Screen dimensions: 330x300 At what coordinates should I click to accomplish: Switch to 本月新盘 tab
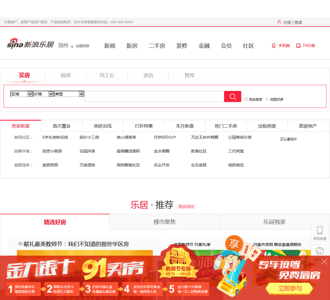pos(185,126)
